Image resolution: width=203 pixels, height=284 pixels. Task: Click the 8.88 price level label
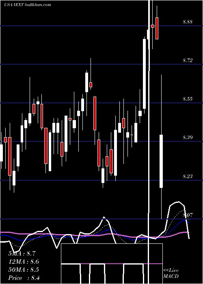point(188,22)
